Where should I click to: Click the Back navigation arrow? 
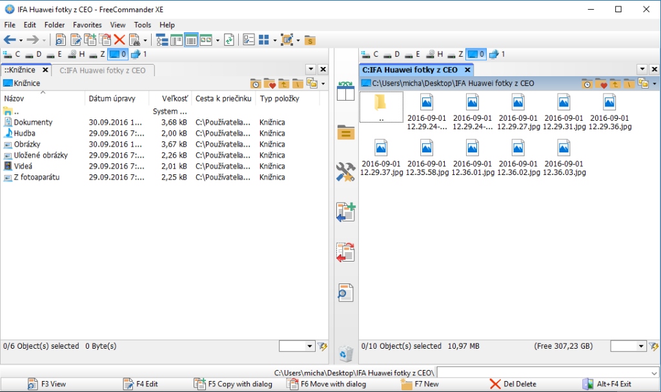tap(10, 40)
